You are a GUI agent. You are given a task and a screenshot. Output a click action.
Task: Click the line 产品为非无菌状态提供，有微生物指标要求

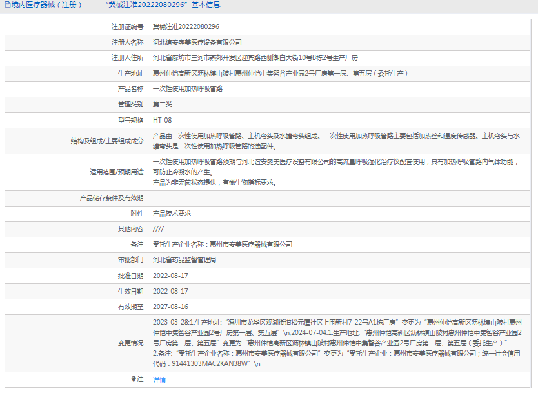point(215,183)
